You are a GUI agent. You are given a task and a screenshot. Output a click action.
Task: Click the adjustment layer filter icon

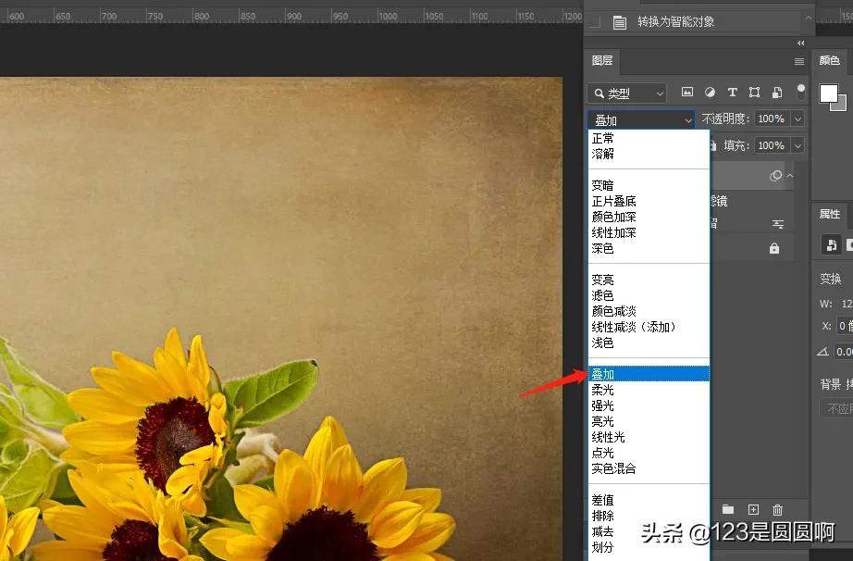[711, 92]
